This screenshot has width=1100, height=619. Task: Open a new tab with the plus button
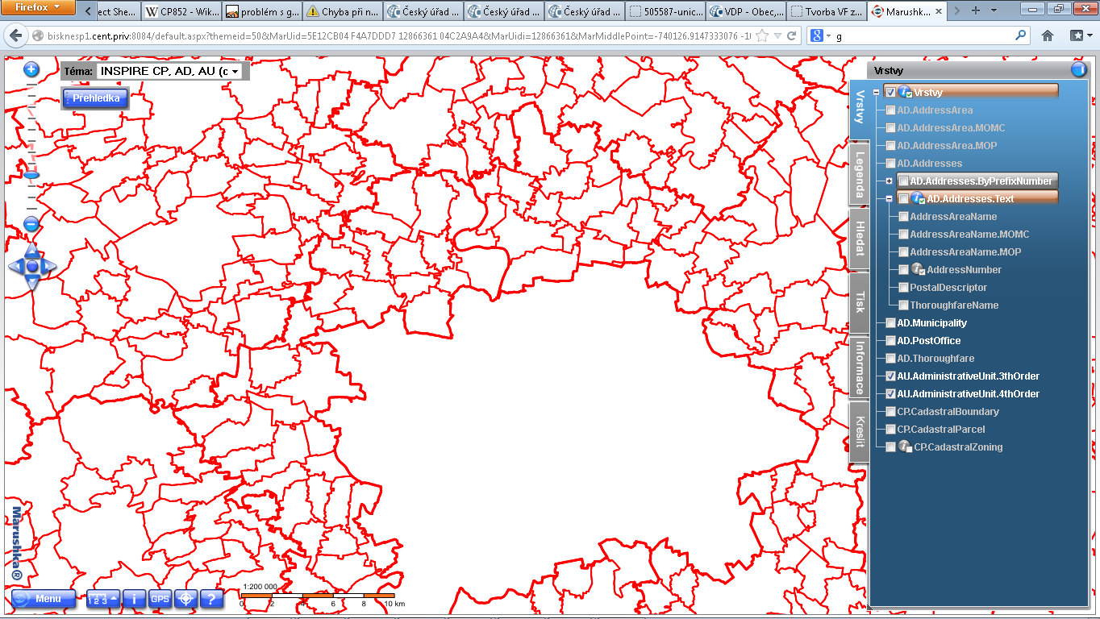click(x=976, y=11)
